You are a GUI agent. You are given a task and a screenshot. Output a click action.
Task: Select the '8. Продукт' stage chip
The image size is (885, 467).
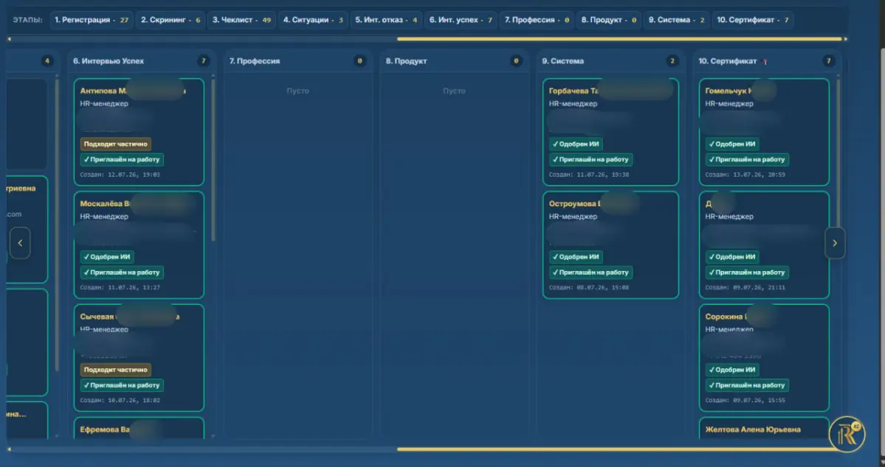pos(609,20)
